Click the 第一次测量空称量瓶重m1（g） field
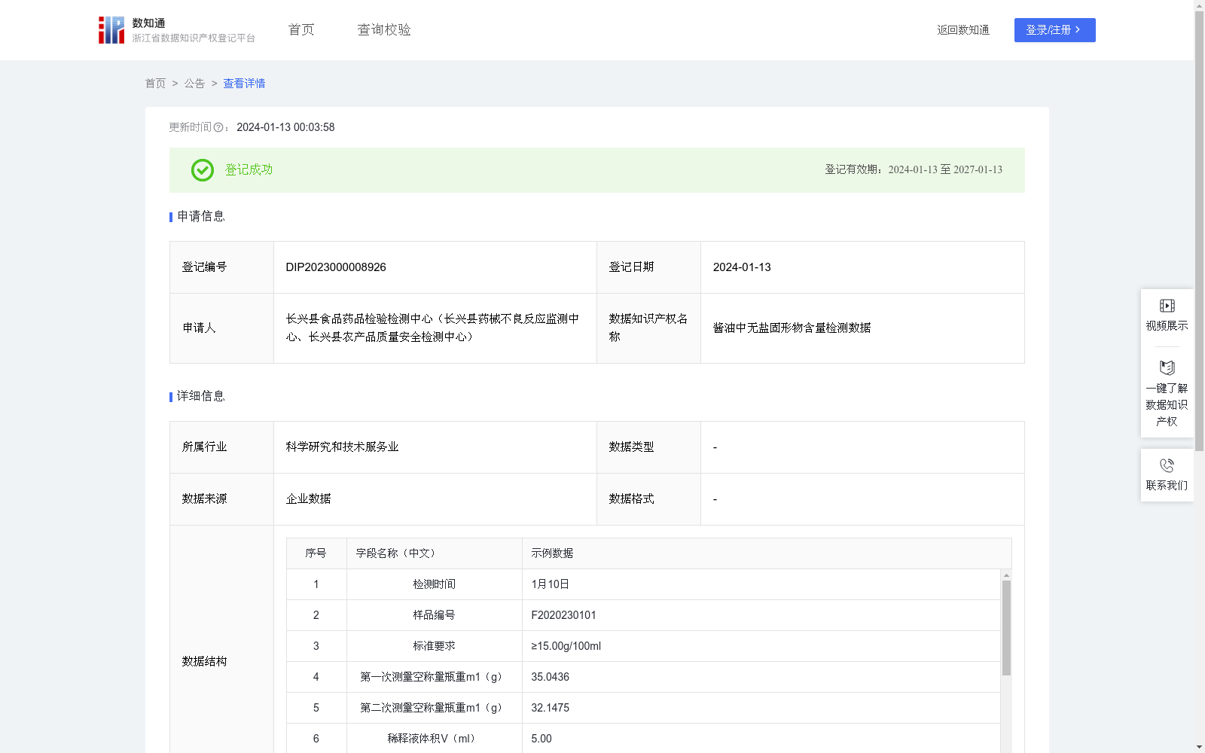 point(434,677)
